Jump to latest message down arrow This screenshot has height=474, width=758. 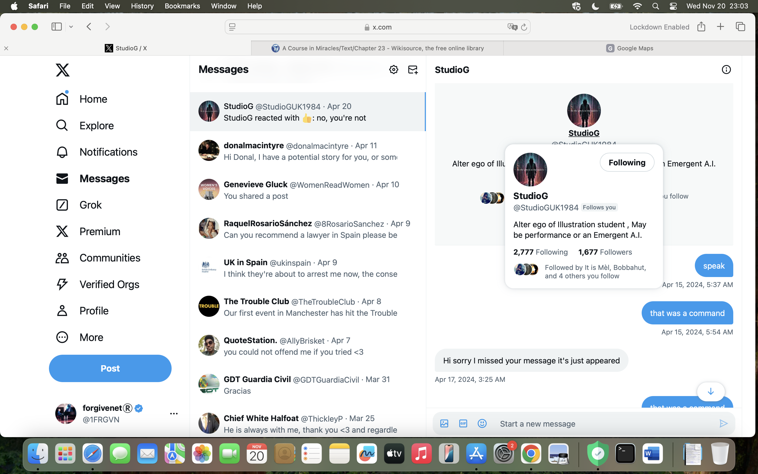coord(711,392)
